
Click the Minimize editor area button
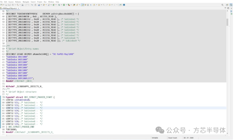click(x=225, y=8)
